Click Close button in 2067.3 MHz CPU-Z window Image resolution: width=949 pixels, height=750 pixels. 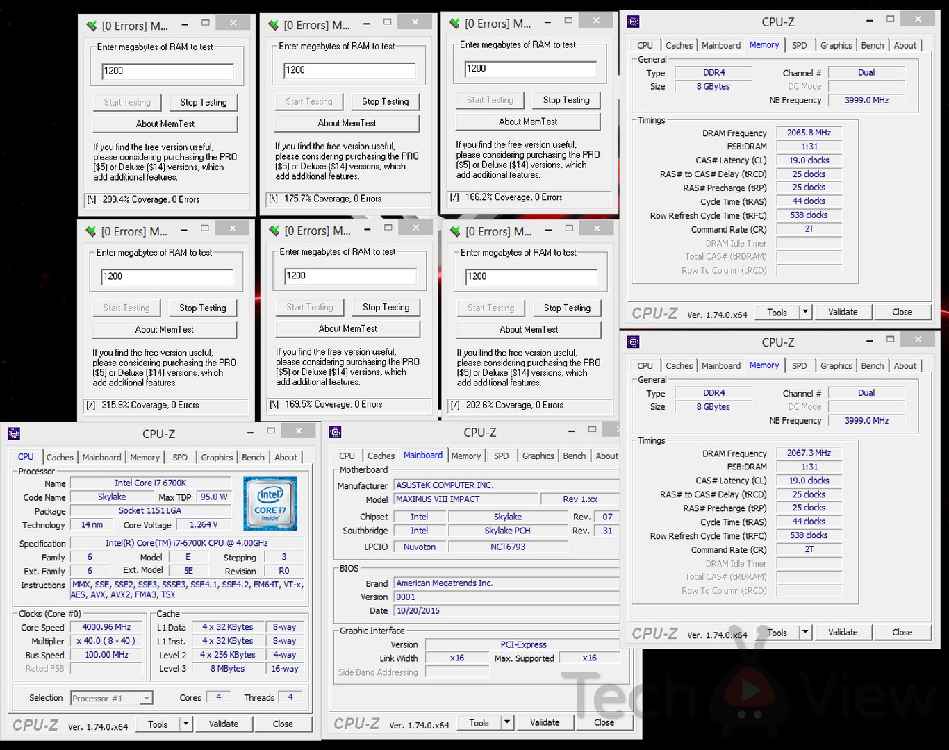pyautogui.click(x=902, y=633)
